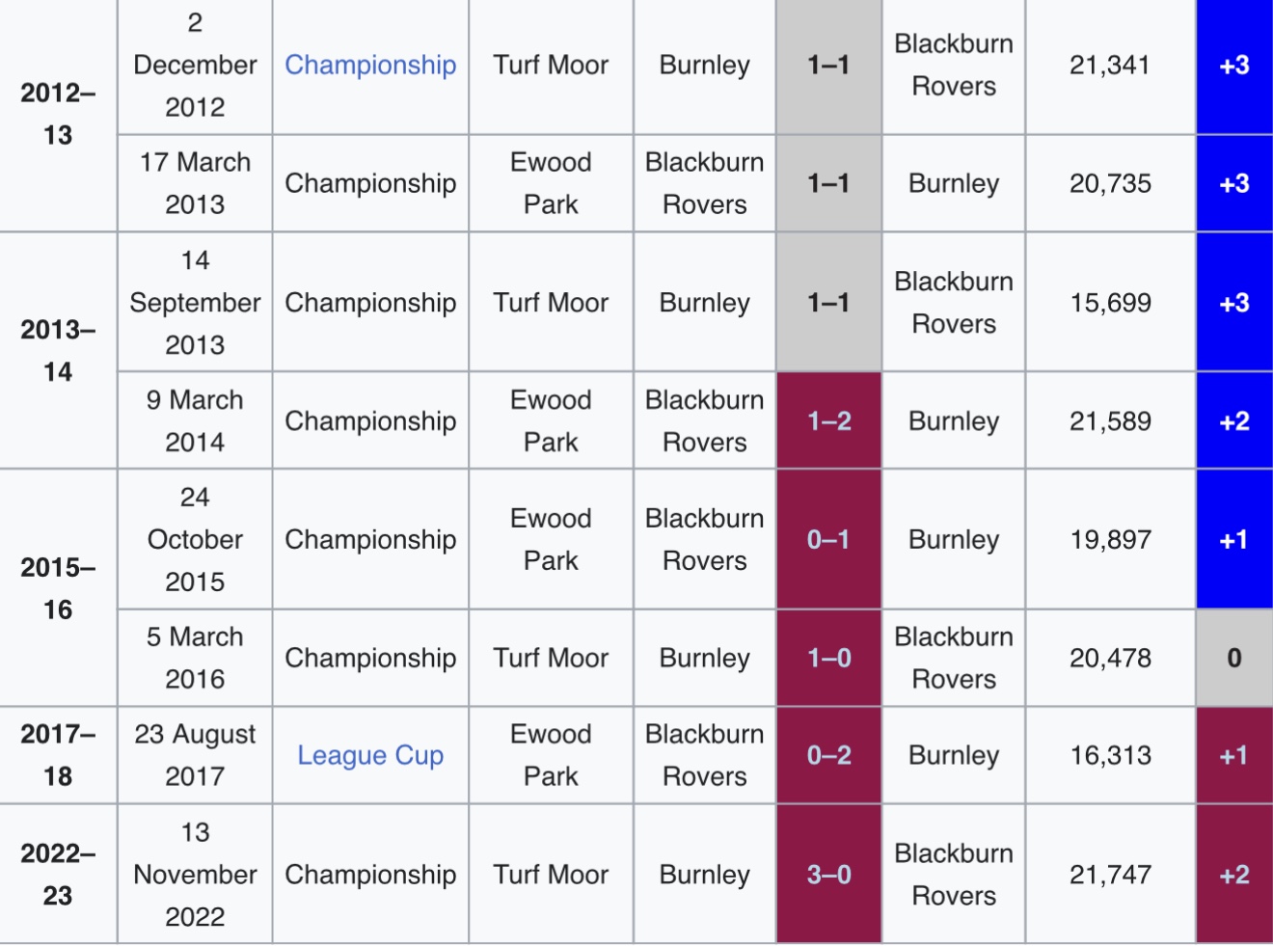Click the 2022–23 season cell
1273x946 pixels.
(58, 875)
